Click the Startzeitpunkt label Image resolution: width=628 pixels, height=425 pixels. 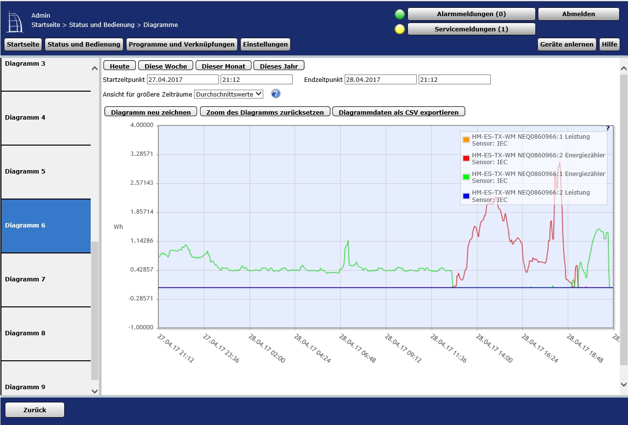[x=124, y=79]
